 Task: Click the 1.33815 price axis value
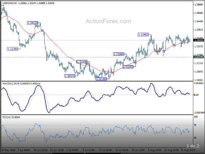pyautogui.click(x=198, y=30)
